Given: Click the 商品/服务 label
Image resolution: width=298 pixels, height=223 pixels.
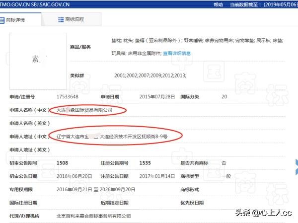Looking at the screenshot, I should coord(80,47).
